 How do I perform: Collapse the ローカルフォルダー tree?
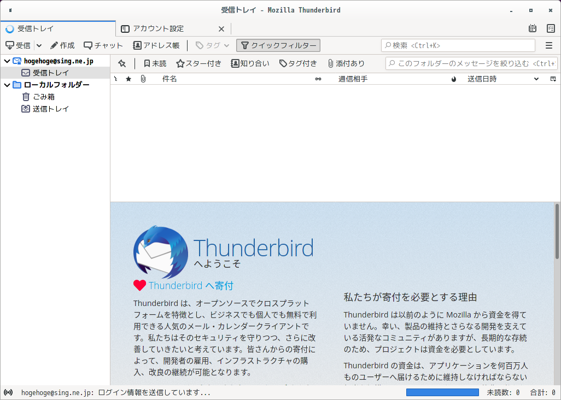7,85
